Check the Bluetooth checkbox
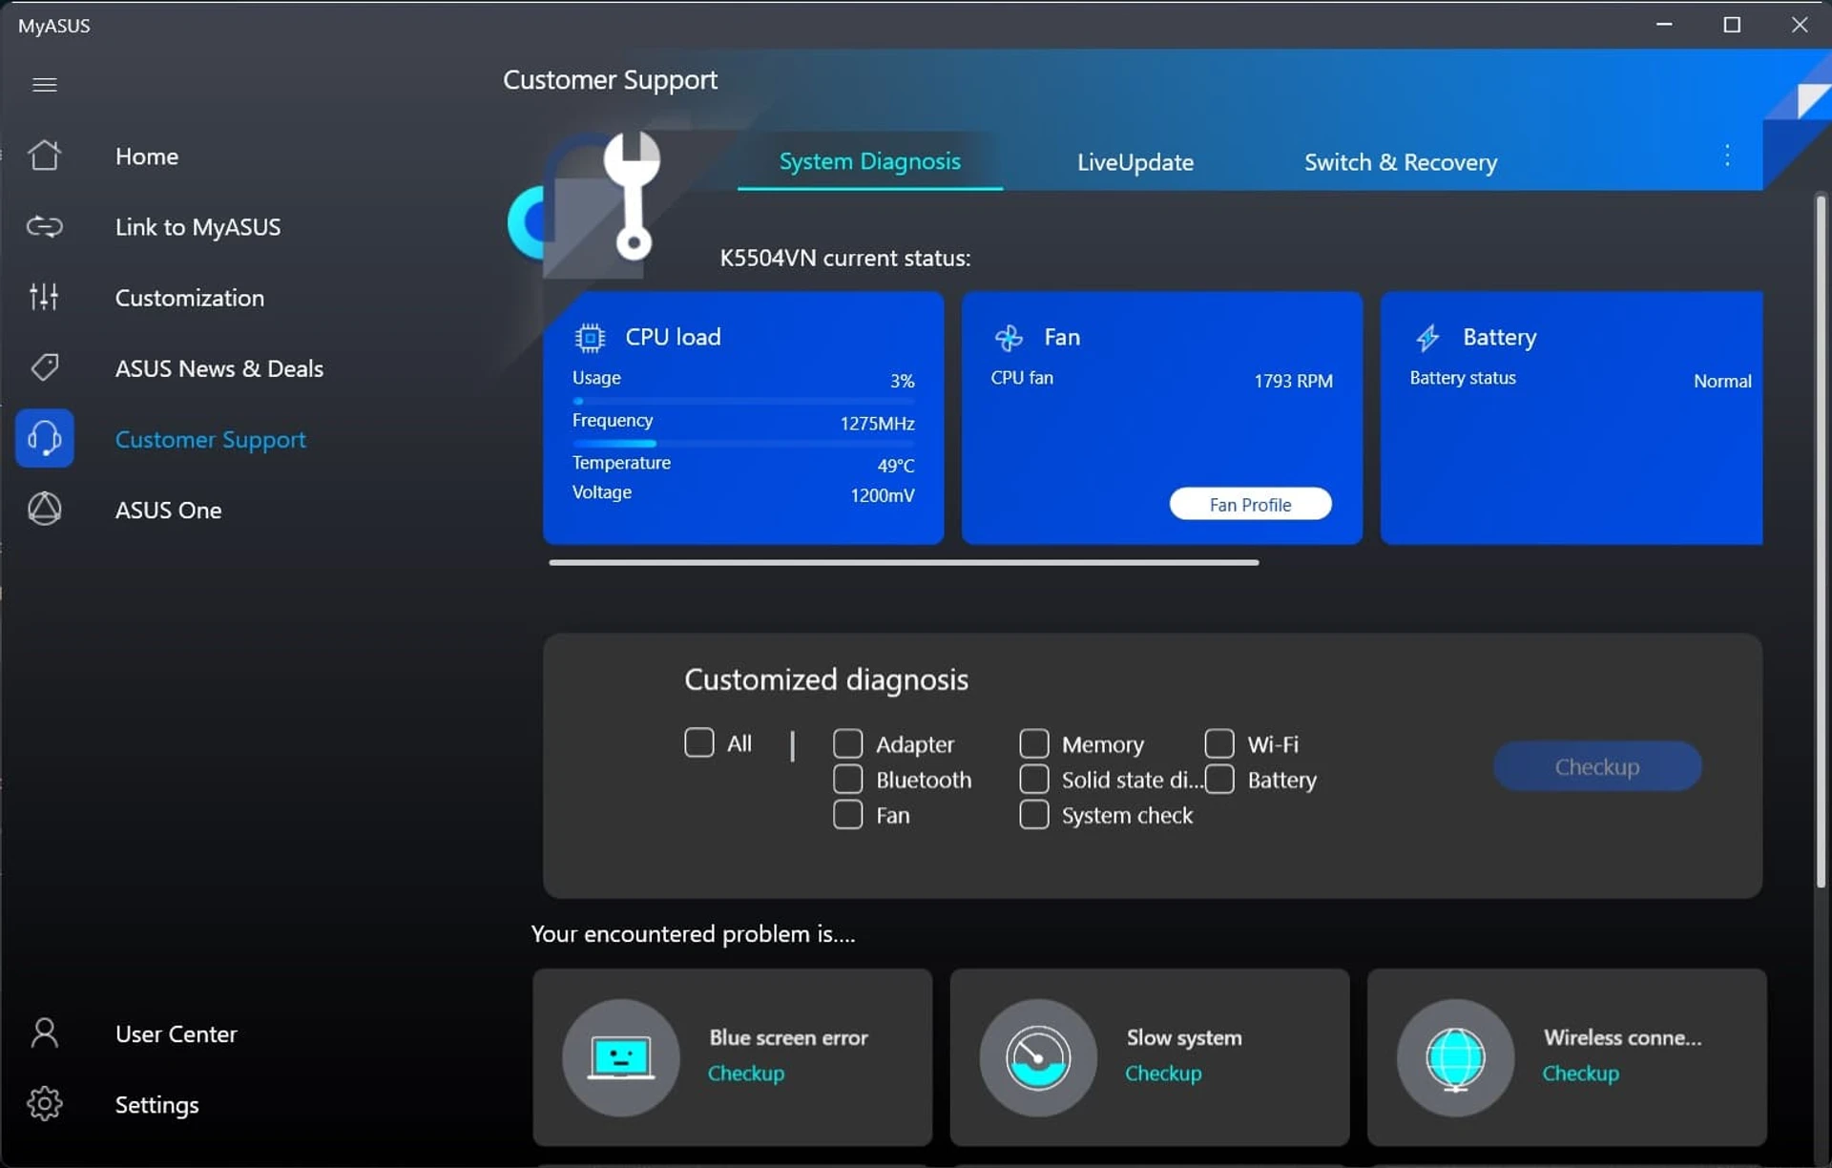Viewport: 1832px width, 1168px height. click(x=847, y=779)
